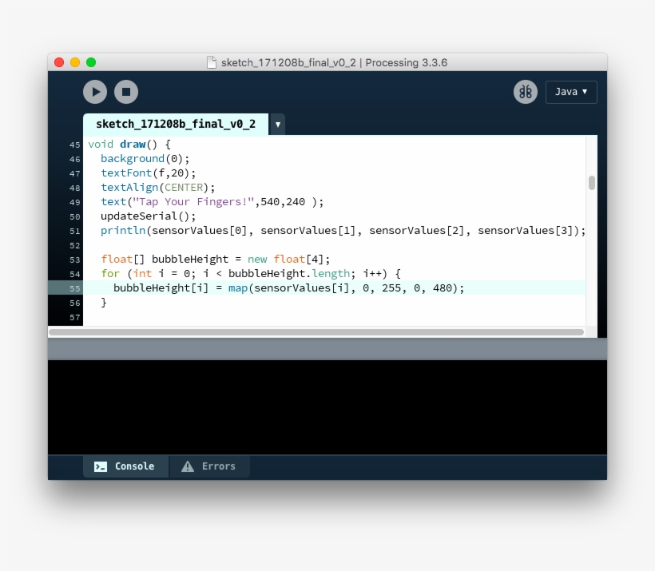Open the Java mode selector
Screen dimensions: 655x571
(570, 92)
